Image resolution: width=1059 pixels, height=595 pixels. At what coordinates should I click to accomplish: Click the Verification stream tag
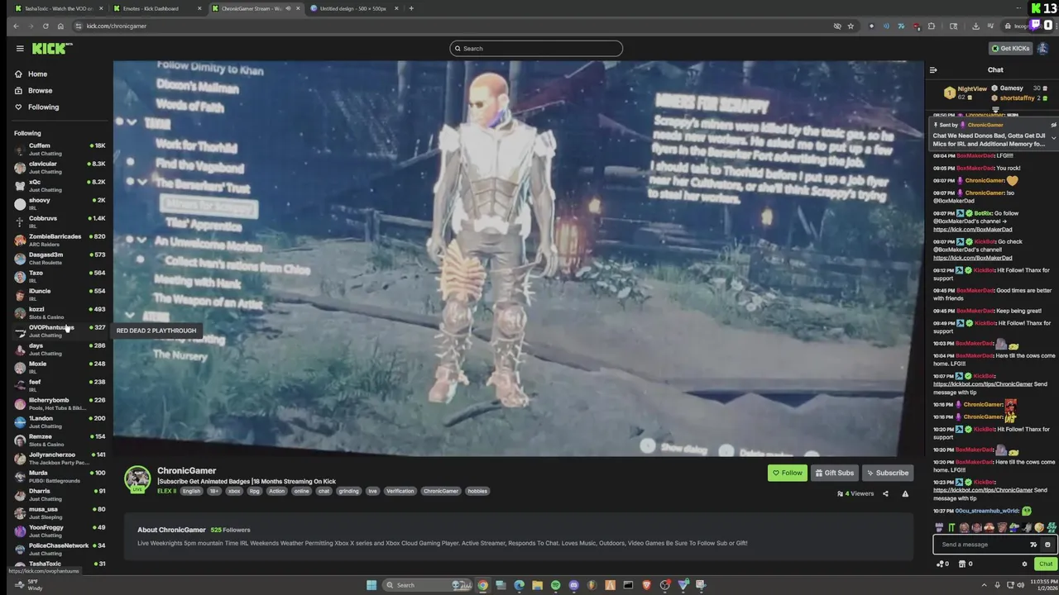click(x=400, y=491)
